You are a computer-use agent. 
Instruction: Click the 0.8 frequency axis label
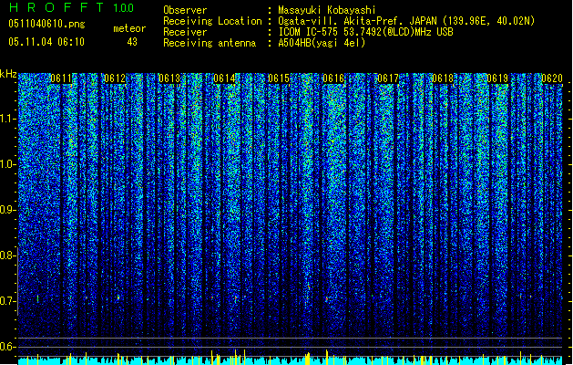[7, 255]
